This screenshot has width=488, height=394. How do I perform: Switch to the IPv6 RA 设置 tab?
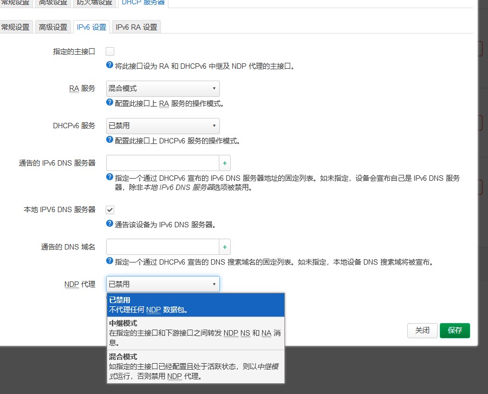pos(136,27)
